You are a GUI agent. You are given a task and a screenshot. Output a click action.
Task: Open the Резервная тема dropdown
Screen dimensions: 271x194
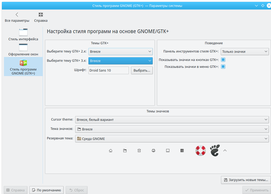(x=172, y=139)
